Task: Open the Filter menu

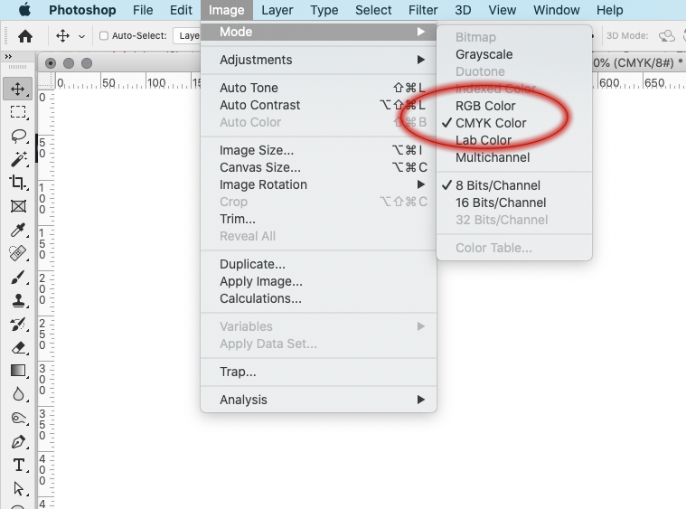Action: pos(423,10)
